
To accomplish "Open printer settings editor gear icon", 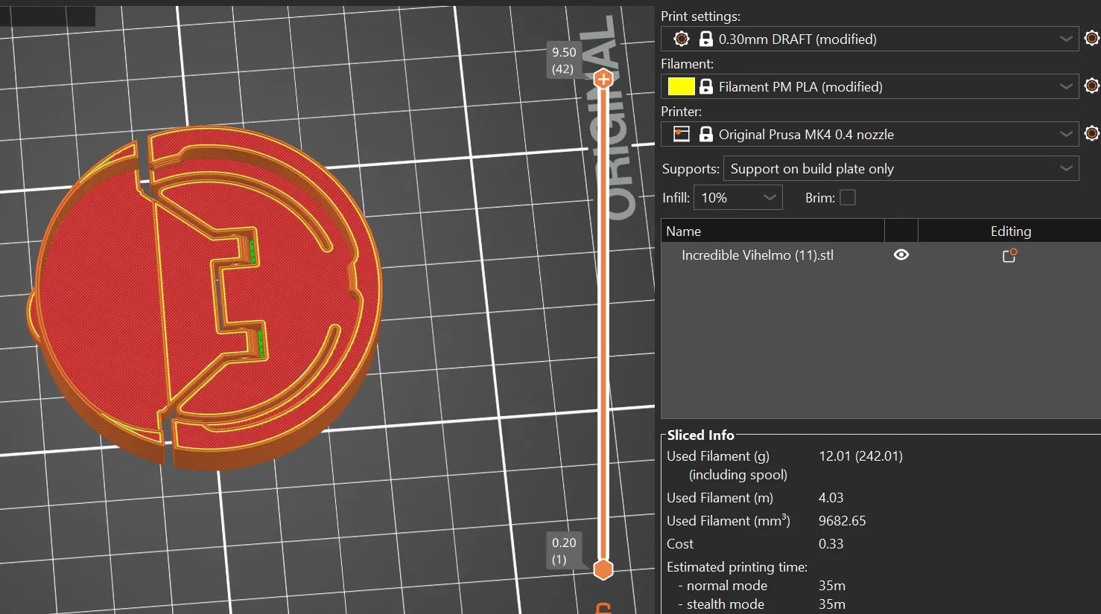I will (x=1091, y=133).
